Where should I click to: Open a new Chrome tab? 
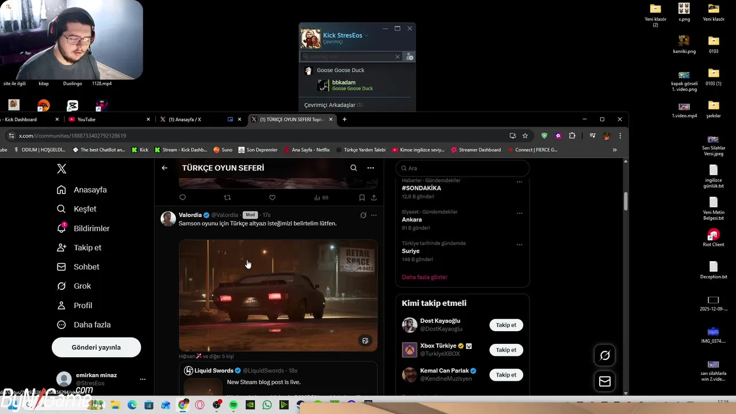click(344, 120)
